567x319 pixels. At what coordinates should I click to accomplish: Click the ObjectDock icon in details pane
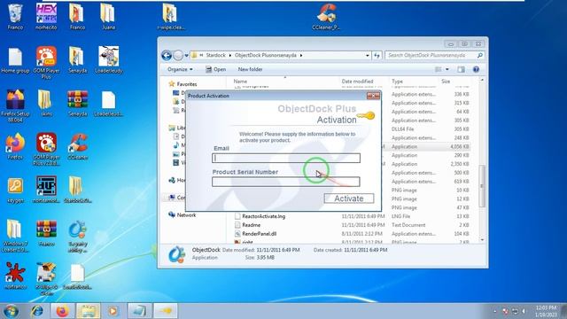(177, 254)
